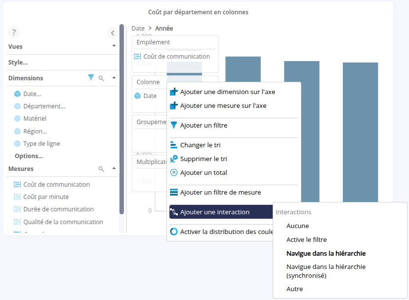Click the 'Date' breadcrumb link
Screen dimensions: 409x300
(138, 29)
